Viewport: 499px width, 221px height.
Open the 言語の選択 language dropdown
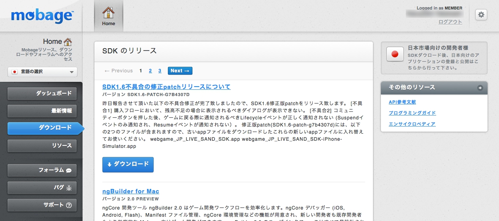(x=42, y=72)
